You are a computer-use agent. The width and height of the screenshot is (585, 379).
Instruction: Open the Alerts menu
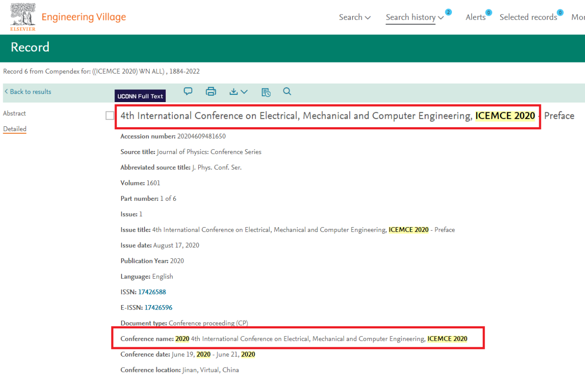click(475, 17)
